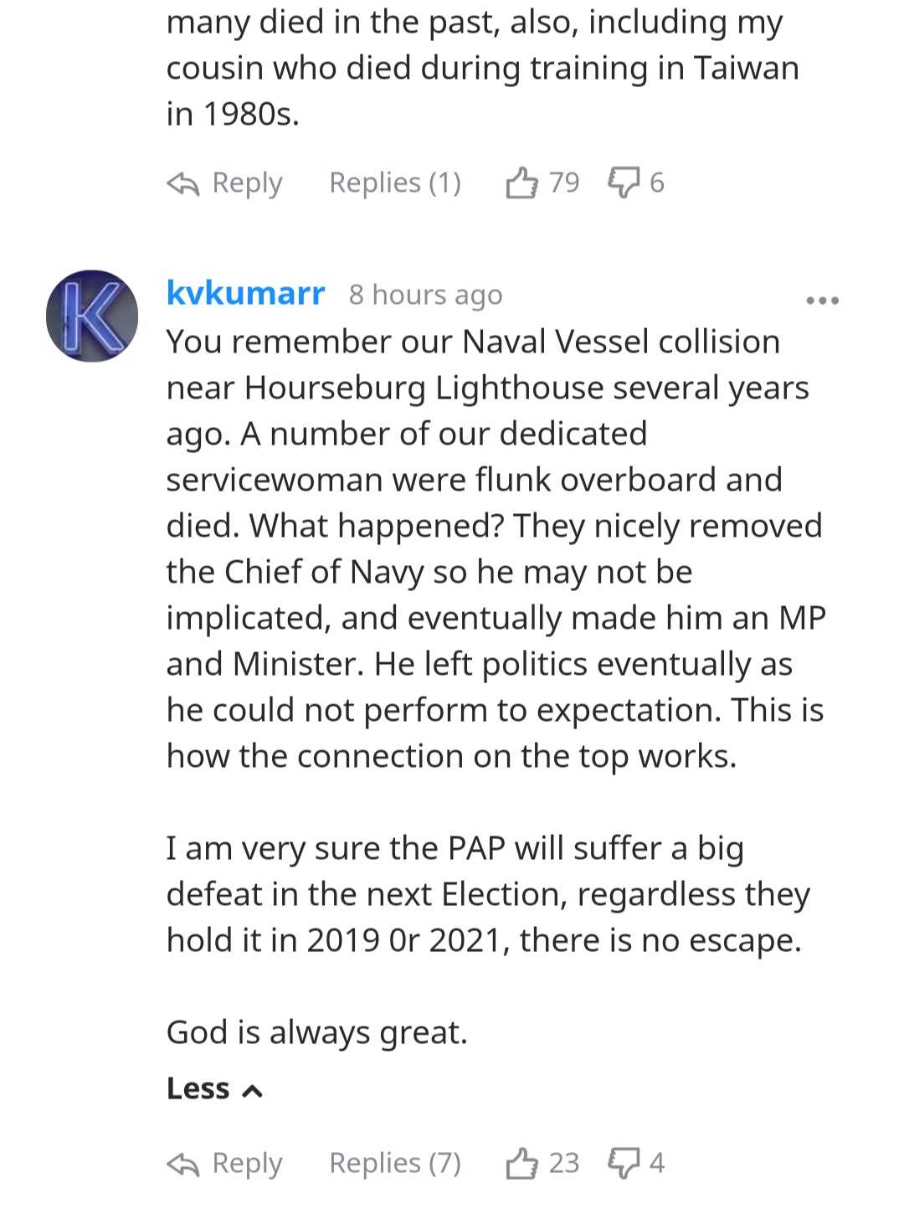Click reply arrow icon under the Taiwan comment

(183, 183)
